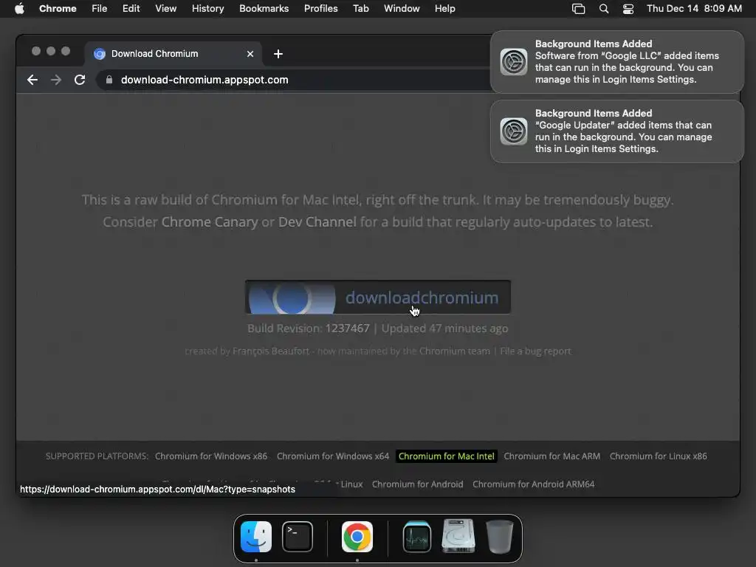Open the History menu

[x=207, y=9]
